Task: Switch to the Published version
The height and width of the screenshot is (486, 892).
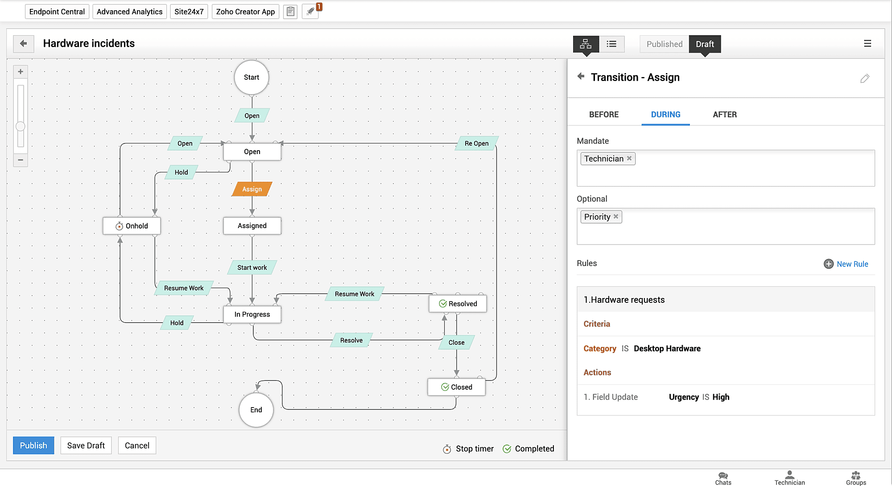Action: (664, 44)
